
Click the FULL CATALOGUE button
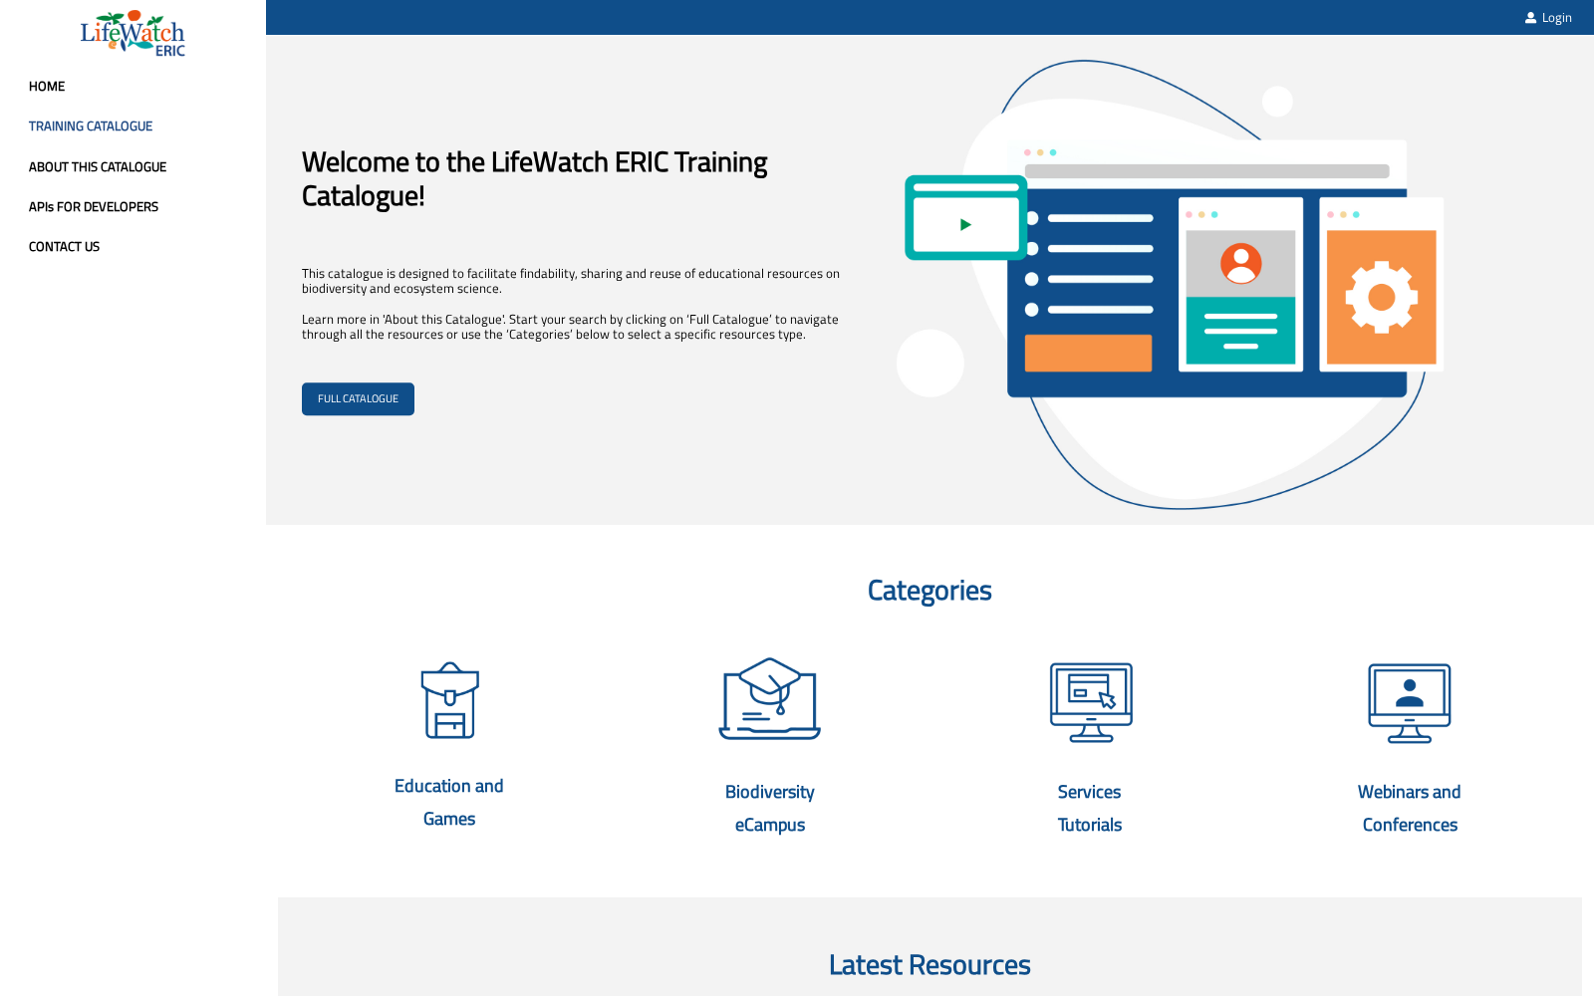click(358, 399)
